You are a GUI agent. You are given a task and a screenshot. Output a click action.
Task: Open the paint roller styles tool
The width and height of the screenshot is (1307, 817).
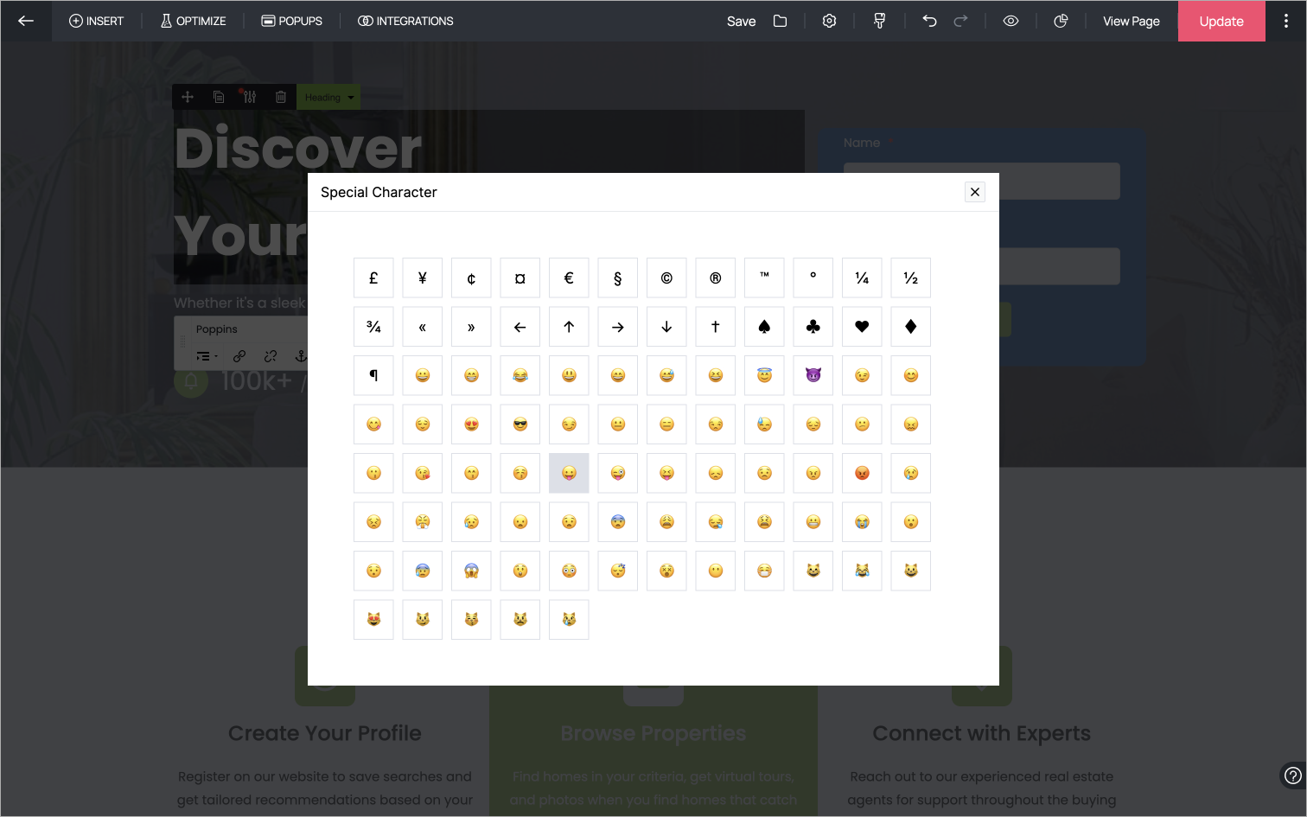(879, 21)
